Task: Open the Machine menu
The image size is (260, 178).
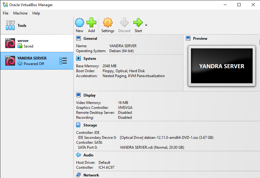Action: point(20,13)
